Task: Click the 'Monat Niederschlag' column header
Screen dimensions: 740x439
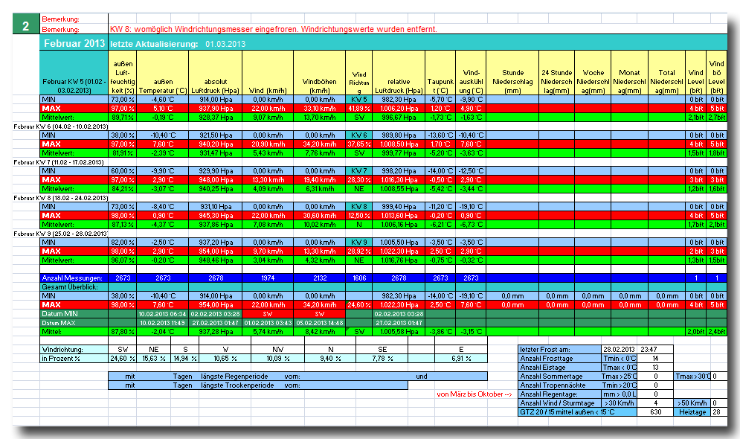Action: coord(630,73)
